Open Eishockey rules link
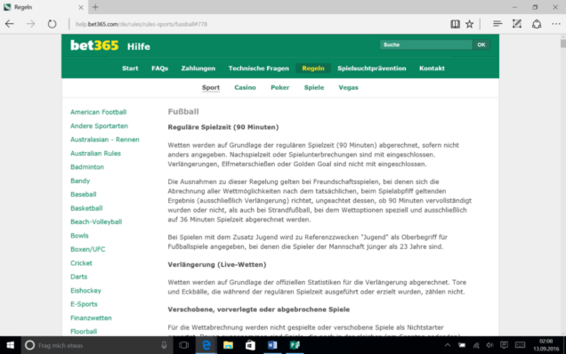This screenshot has width=566, height=354. tap(85, 291)
